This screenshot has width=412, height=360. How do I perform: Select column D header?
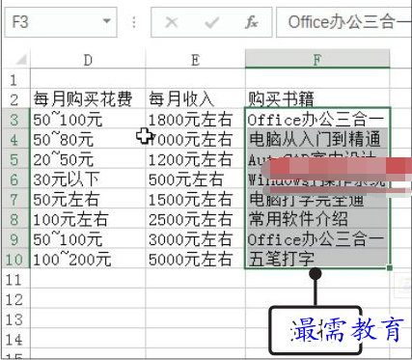coord(88,59)
